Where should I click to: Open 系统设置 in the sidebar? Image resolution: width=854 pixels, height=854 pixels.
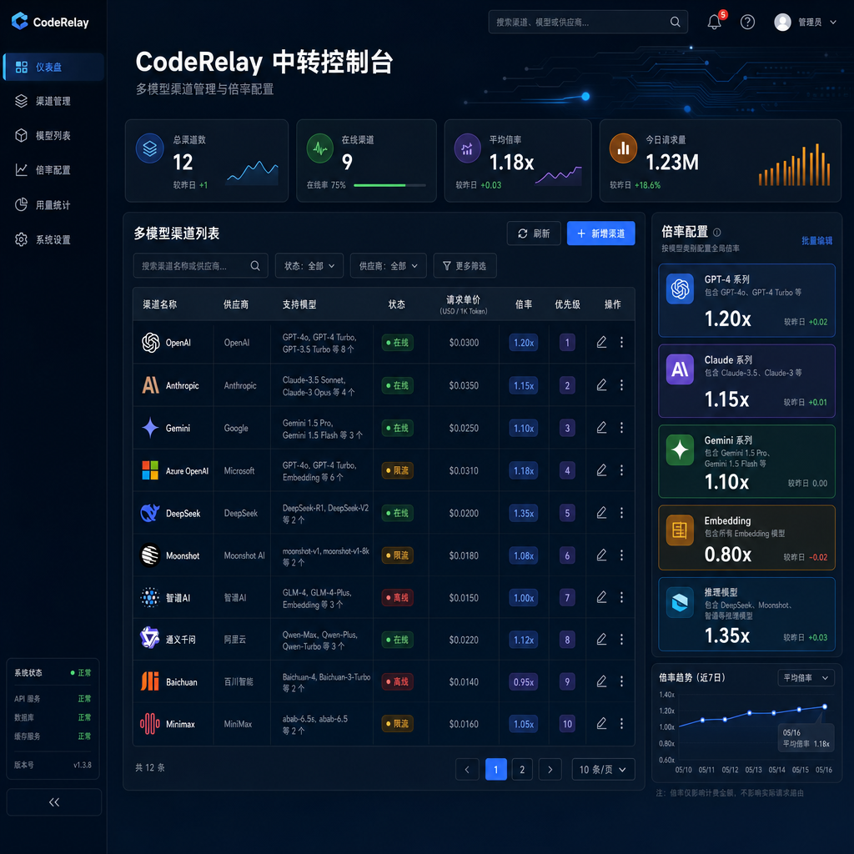pos(53,239)
